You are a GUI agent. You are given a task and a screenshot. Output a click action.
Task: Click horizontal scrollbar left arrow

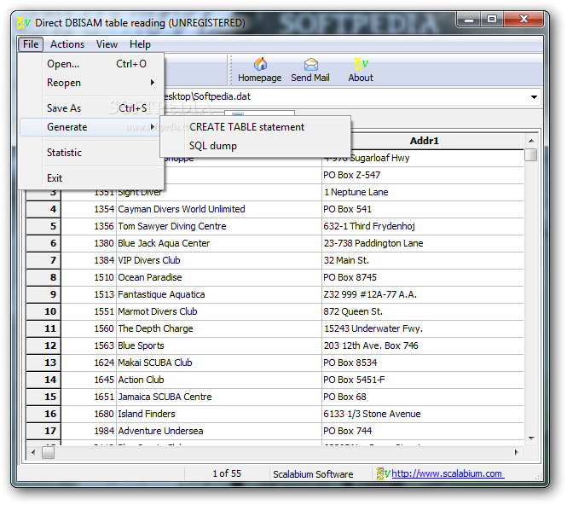[x=33, y=452]
